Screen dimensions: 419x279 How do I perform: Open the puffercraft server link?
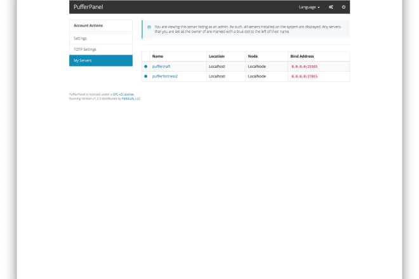click(x=161, y=67)
